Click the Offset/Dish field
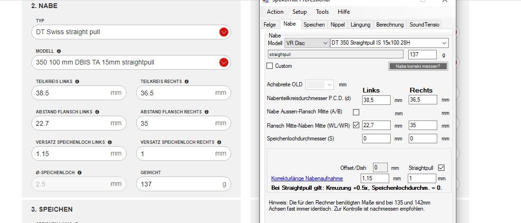Viewport: 521px width, 223px height. pyautogui.click(x=380, y=167)
